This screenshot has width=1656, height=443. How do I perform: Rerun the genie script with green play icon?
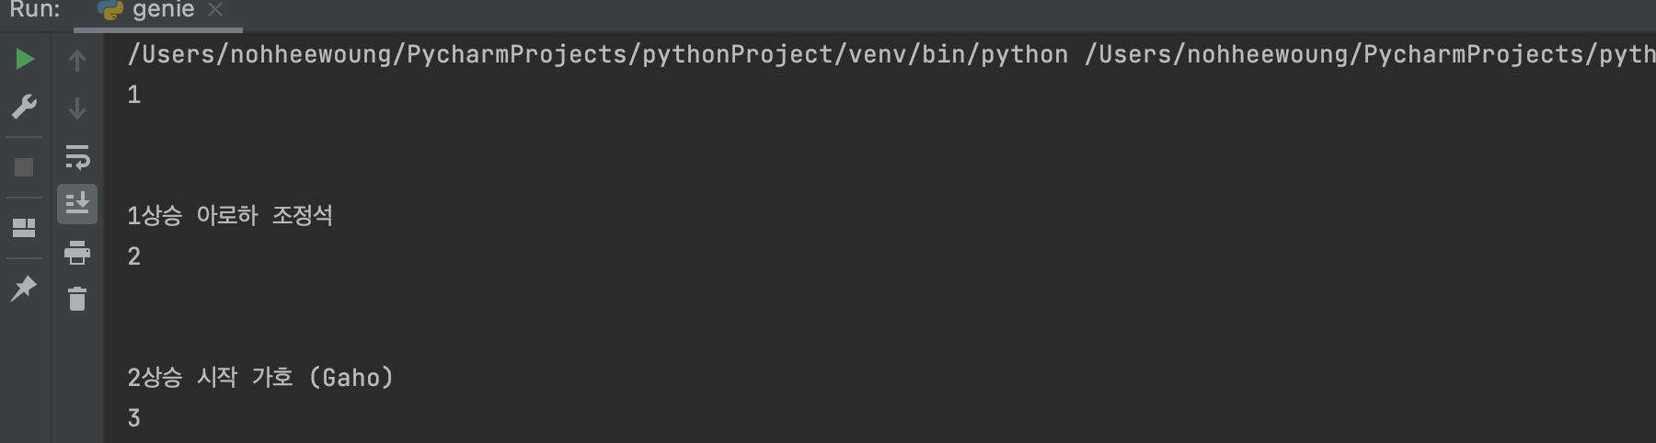(25, 59)
